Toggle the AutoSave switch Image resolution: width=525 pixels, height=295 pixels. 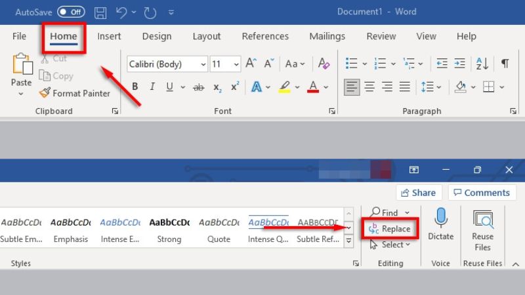[x=70, y=12]
